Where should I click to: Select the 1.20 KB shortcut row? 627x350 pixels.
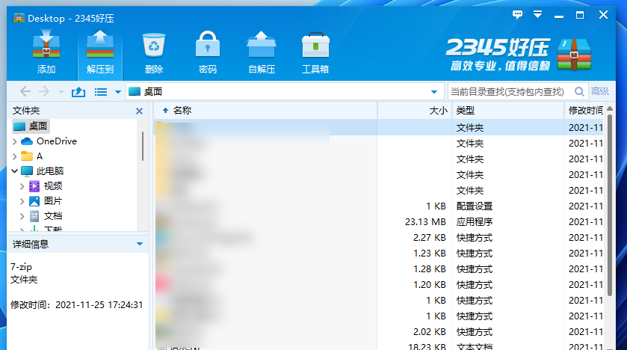(x=379, y=284)
